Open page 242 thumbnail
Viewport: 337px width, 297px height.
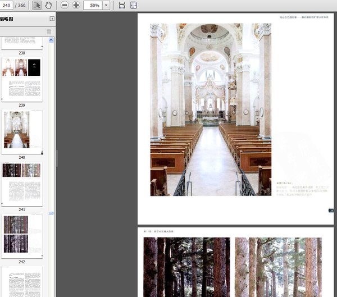point(22,236)
